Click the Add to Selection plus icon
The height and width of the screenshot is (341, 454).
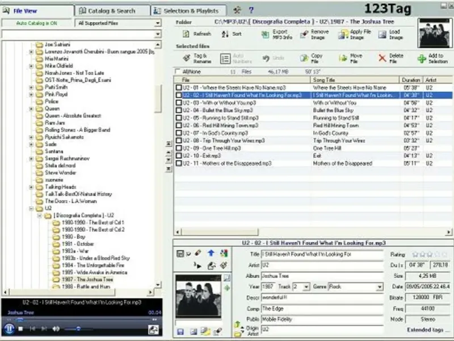421,58
